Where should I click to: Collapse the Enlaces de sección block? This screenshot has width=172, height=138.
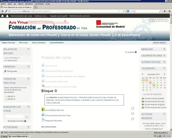[x=28, y=49]
